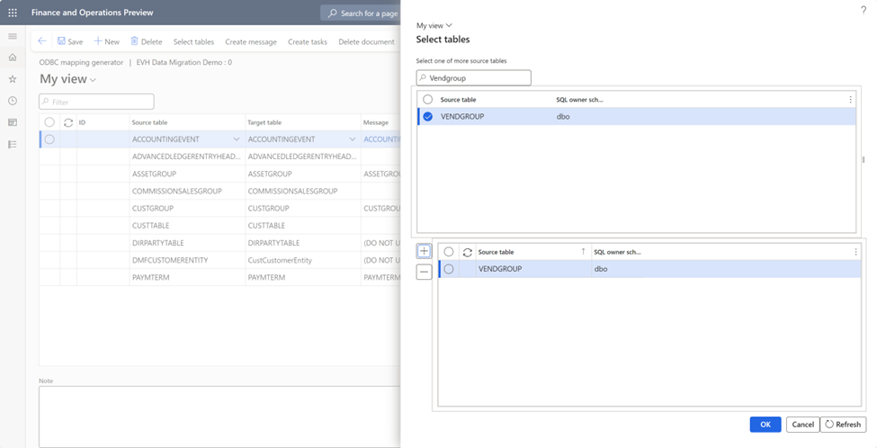Open ACCOUNTINGEVENT source table dropdown
Image resolution: width=877 pixels, height=448 pixels.
pos(236,139)
